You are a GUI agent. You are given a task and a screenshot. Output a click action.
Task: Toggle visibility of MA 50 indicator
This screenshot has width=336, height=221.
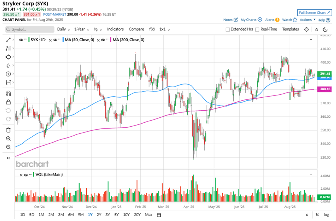(x=55, y=40)
